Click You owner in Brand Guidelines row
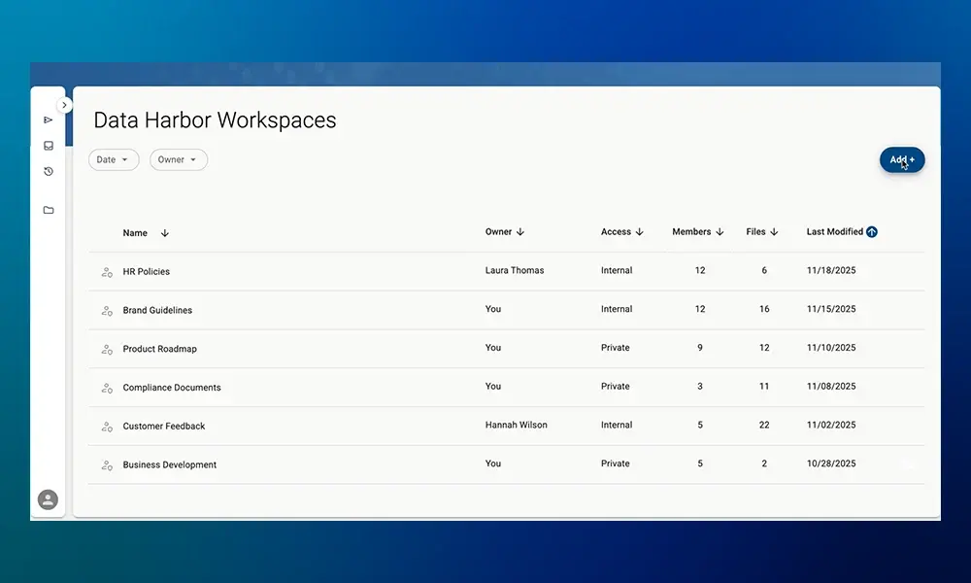 pyautogui.click(x=493, y=309)
